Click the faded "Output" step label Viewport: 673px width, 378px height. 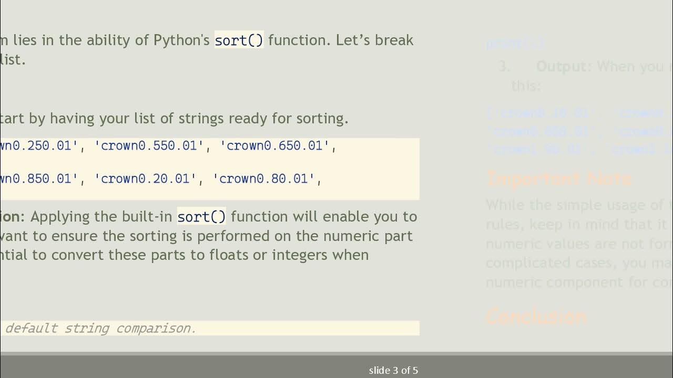(x=560, y=67)
